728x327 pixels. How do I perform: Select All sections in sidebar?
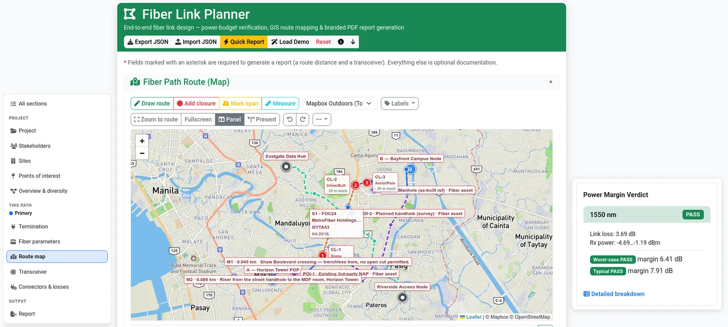point(57,104)
